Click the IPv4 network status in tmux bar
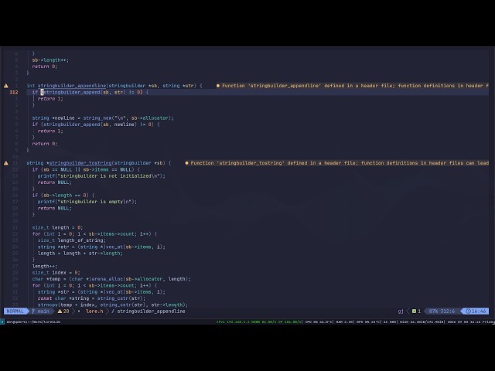 [258, 322]
